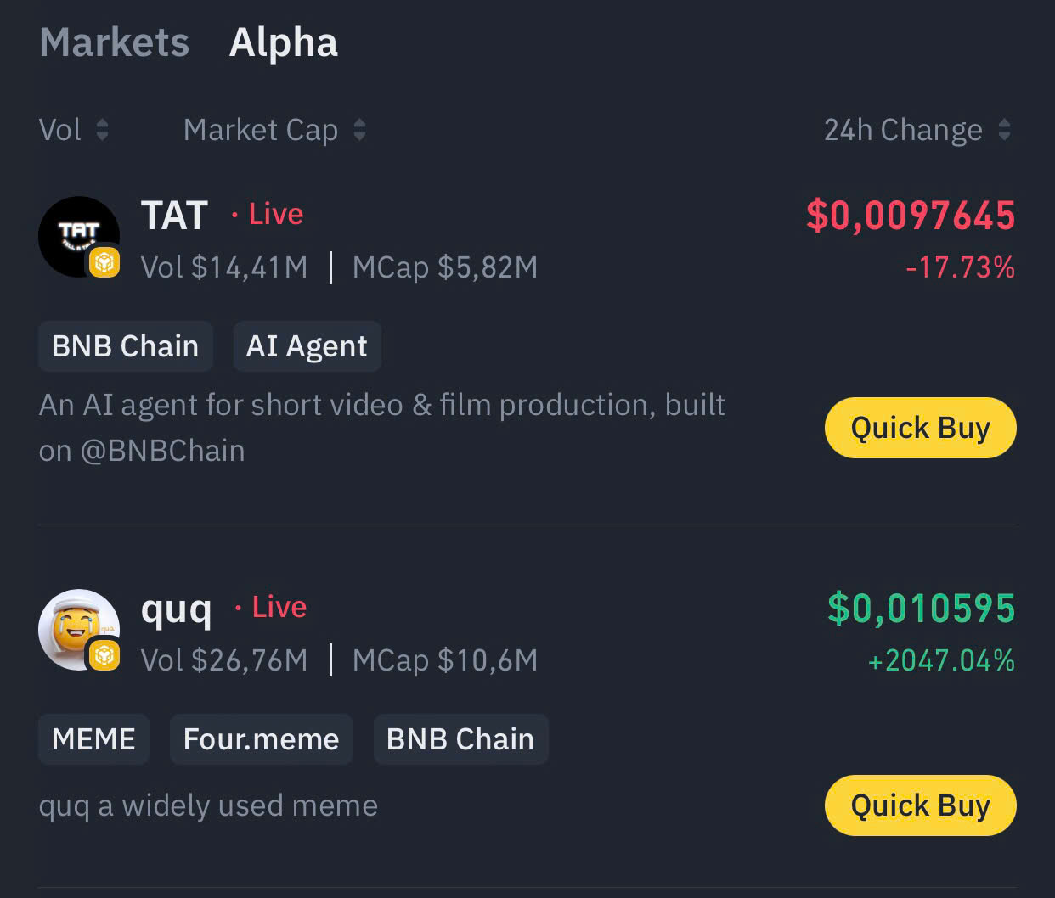Sort list by Market Cap arrows
Image resolution: width=1055 pixels, height=898 pixels.
coord(359,130)
